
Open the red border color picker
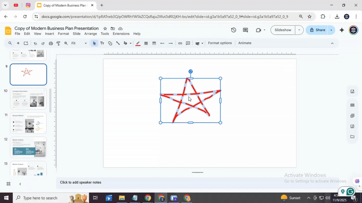click(x=138, y=43)
